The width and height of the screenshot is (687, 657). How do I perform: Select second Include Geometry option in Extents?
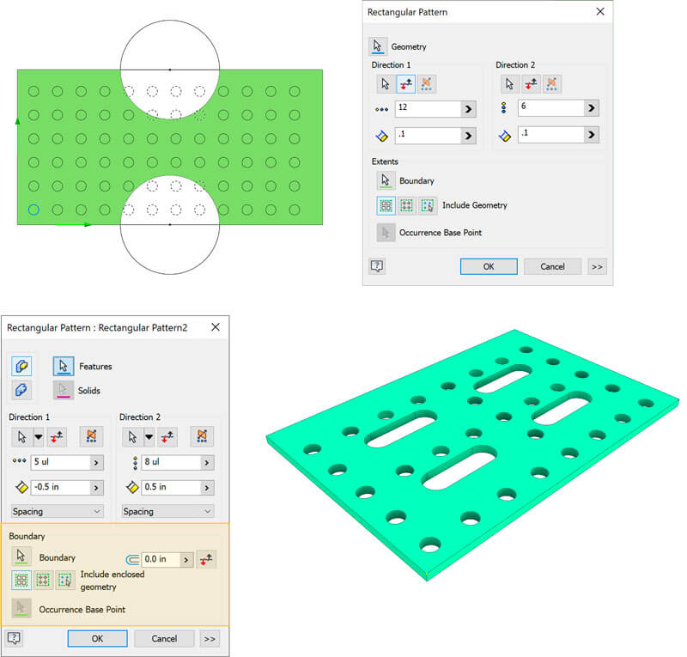(x=406, y=205)
